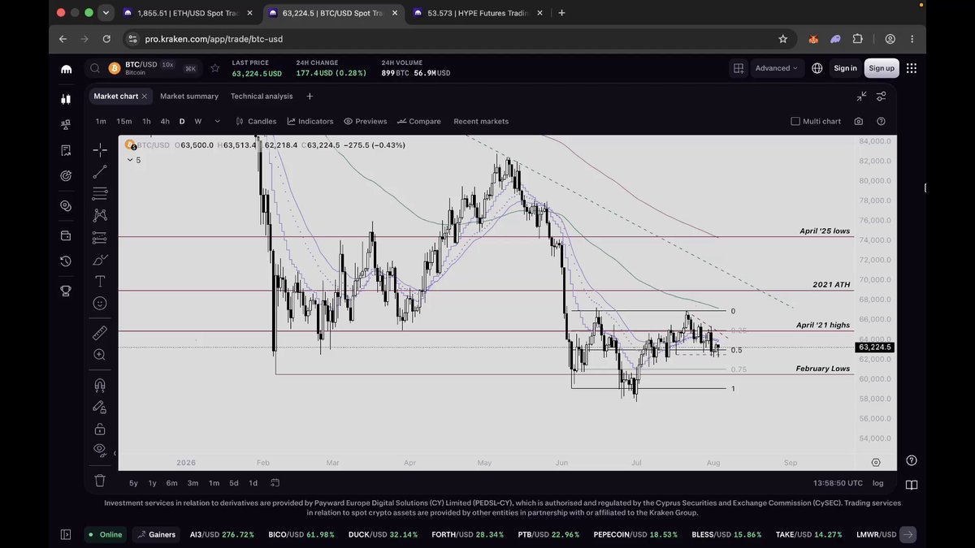Select the text annotation tool
This screenshot has width=975, height=548.
(x=99, y=281)
